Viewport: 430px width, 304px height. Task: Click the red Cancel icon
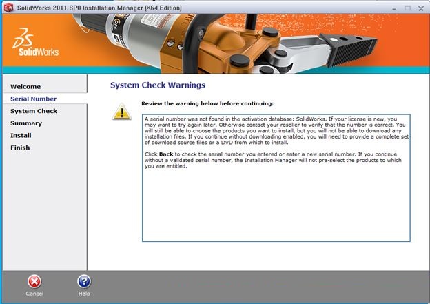(x=34, y=281)
